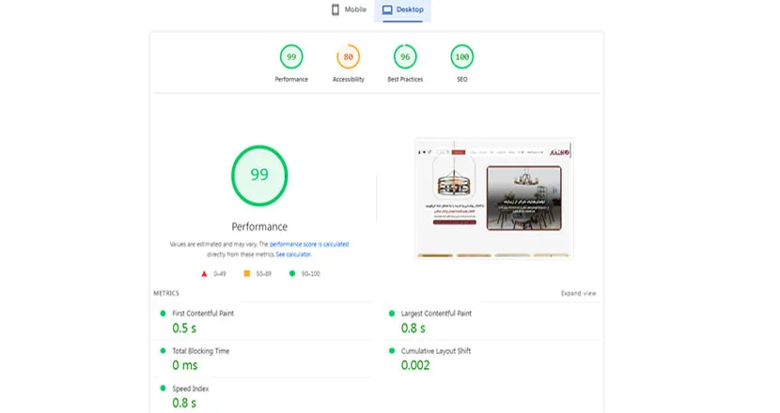
Task: Click the Total Blocking Time metric
Action: [x=200, y=351]
